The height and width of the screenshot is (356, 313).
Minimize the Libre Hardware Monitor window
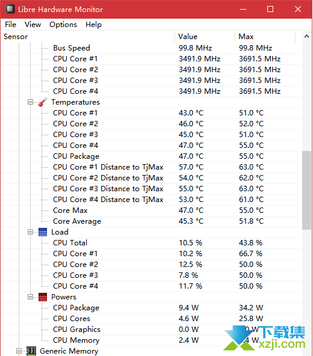(x=243, y=9)
